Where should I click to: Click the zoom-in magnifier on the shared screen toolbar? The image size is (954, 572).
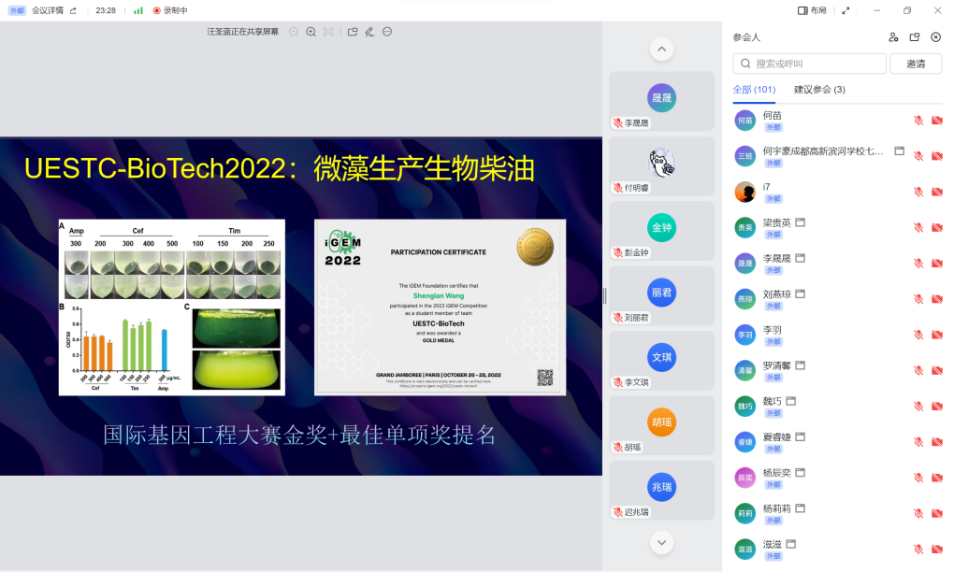(311, 32)
